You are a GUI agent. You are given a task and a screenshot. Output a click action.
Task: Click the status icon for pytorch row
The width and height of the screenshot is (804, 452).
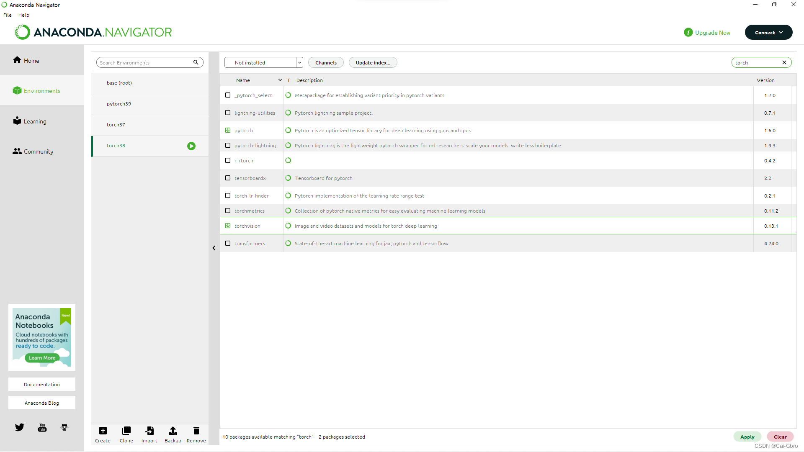tap(288, 130)
